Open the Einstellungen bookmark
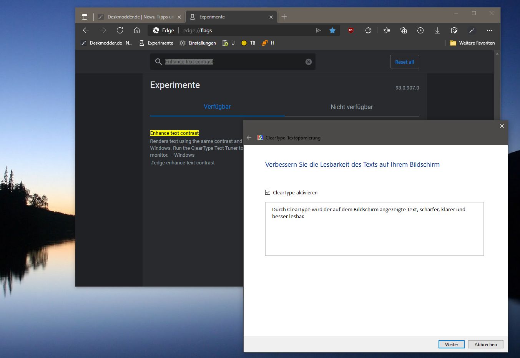 198,43
